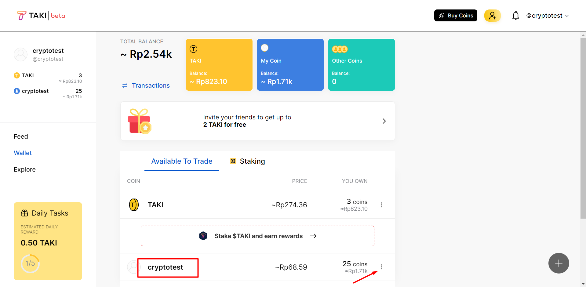Click the profile avatar in sidebar
Viewport: 586px width, 287px height.
tap(21, 55)
